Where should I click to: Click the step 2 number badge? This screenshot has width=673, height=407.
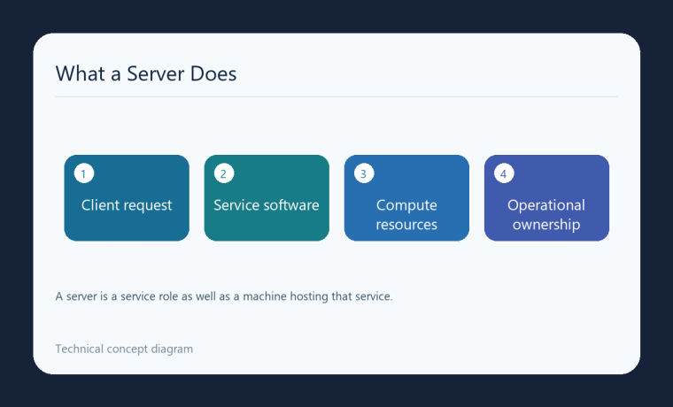pos(224,173)
